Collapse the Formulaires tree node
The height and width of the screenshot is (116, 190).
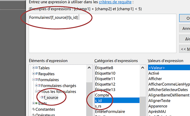coord(34,79)
